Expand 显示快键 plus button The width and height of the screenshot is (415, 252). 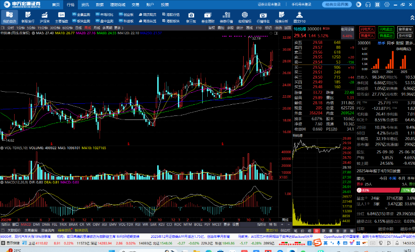pos(3,243)
